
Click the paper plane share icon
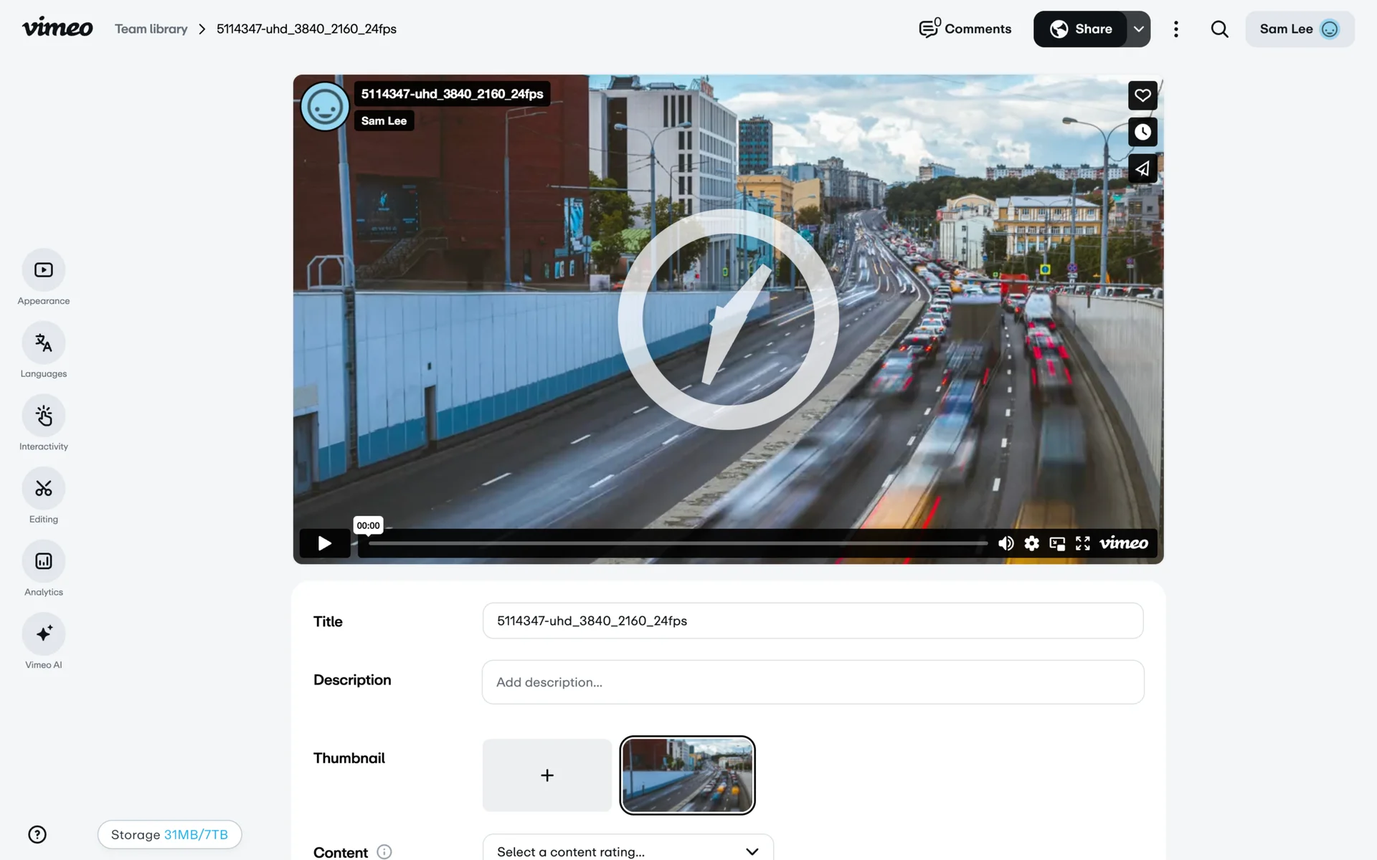pos(1142,169)
